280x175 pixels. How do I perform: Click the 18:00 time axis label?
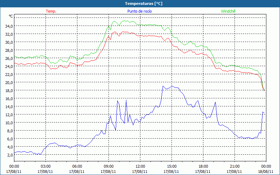(x=203, y=167)
